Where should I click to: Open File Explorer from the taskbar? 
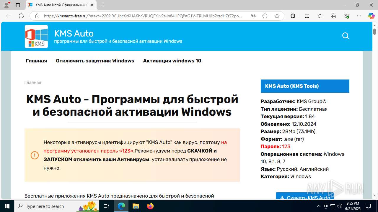(x=136, y=206)
